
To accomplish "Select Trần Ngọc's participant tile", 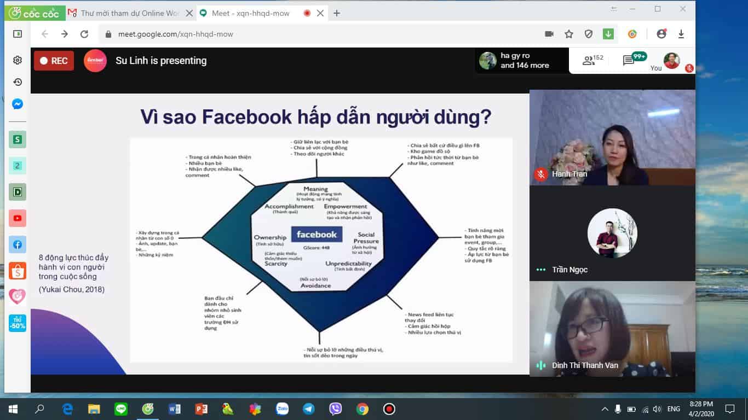I will (612, 233).
